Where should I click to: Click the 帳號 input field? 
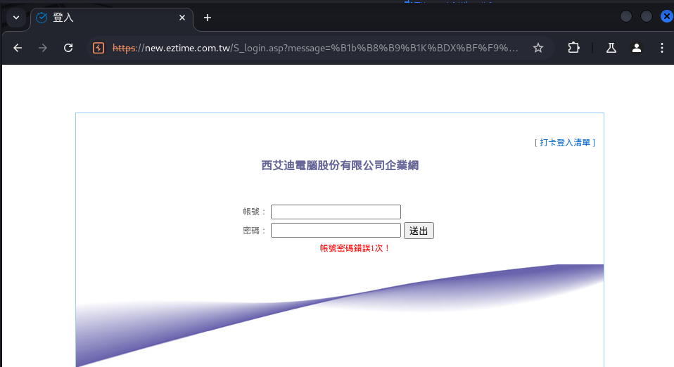point(336,212)
